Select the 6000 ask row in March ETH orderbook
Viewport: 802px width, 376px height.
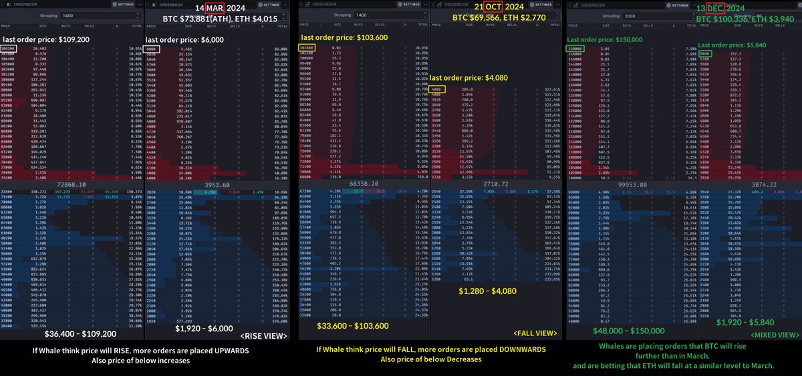pos(217,49)
